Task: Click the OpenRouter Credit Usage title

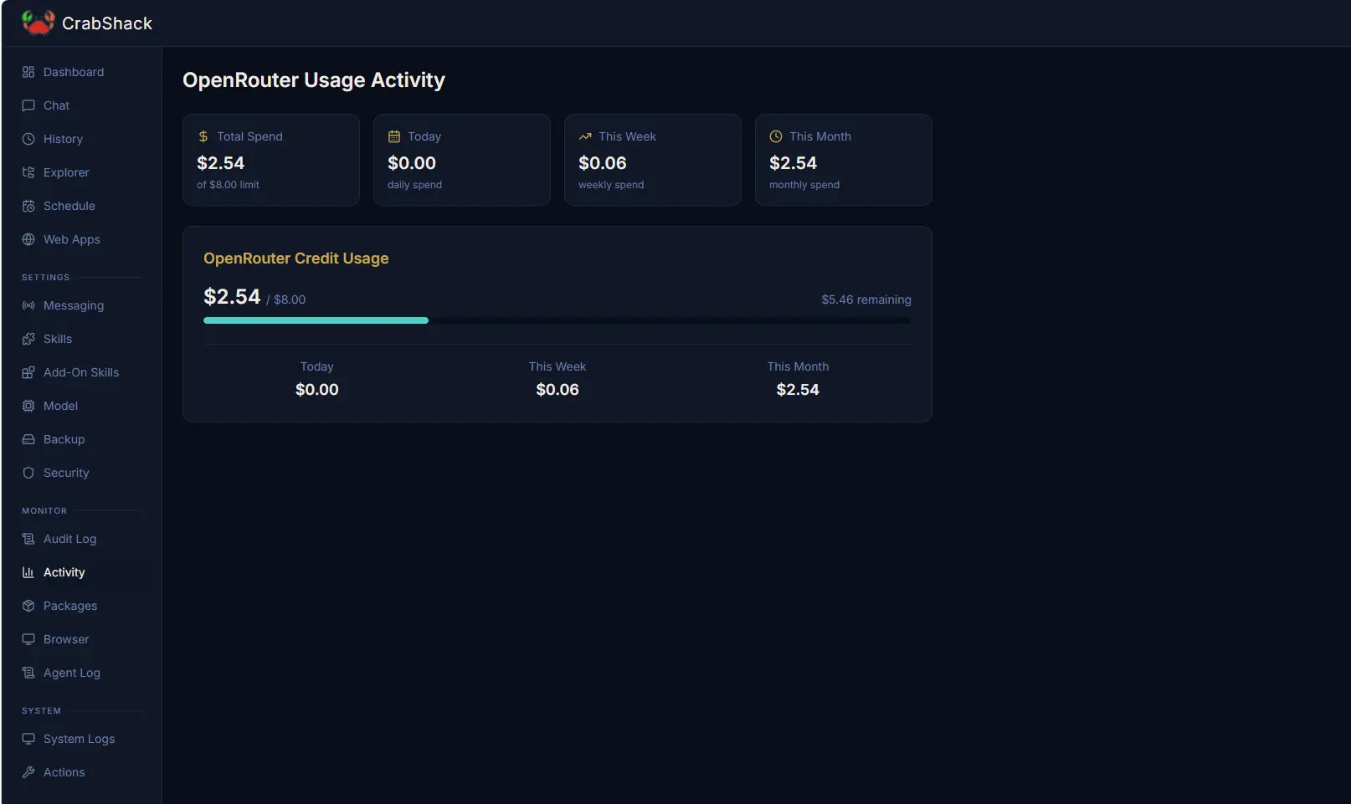Action: (x=296, y=259)
